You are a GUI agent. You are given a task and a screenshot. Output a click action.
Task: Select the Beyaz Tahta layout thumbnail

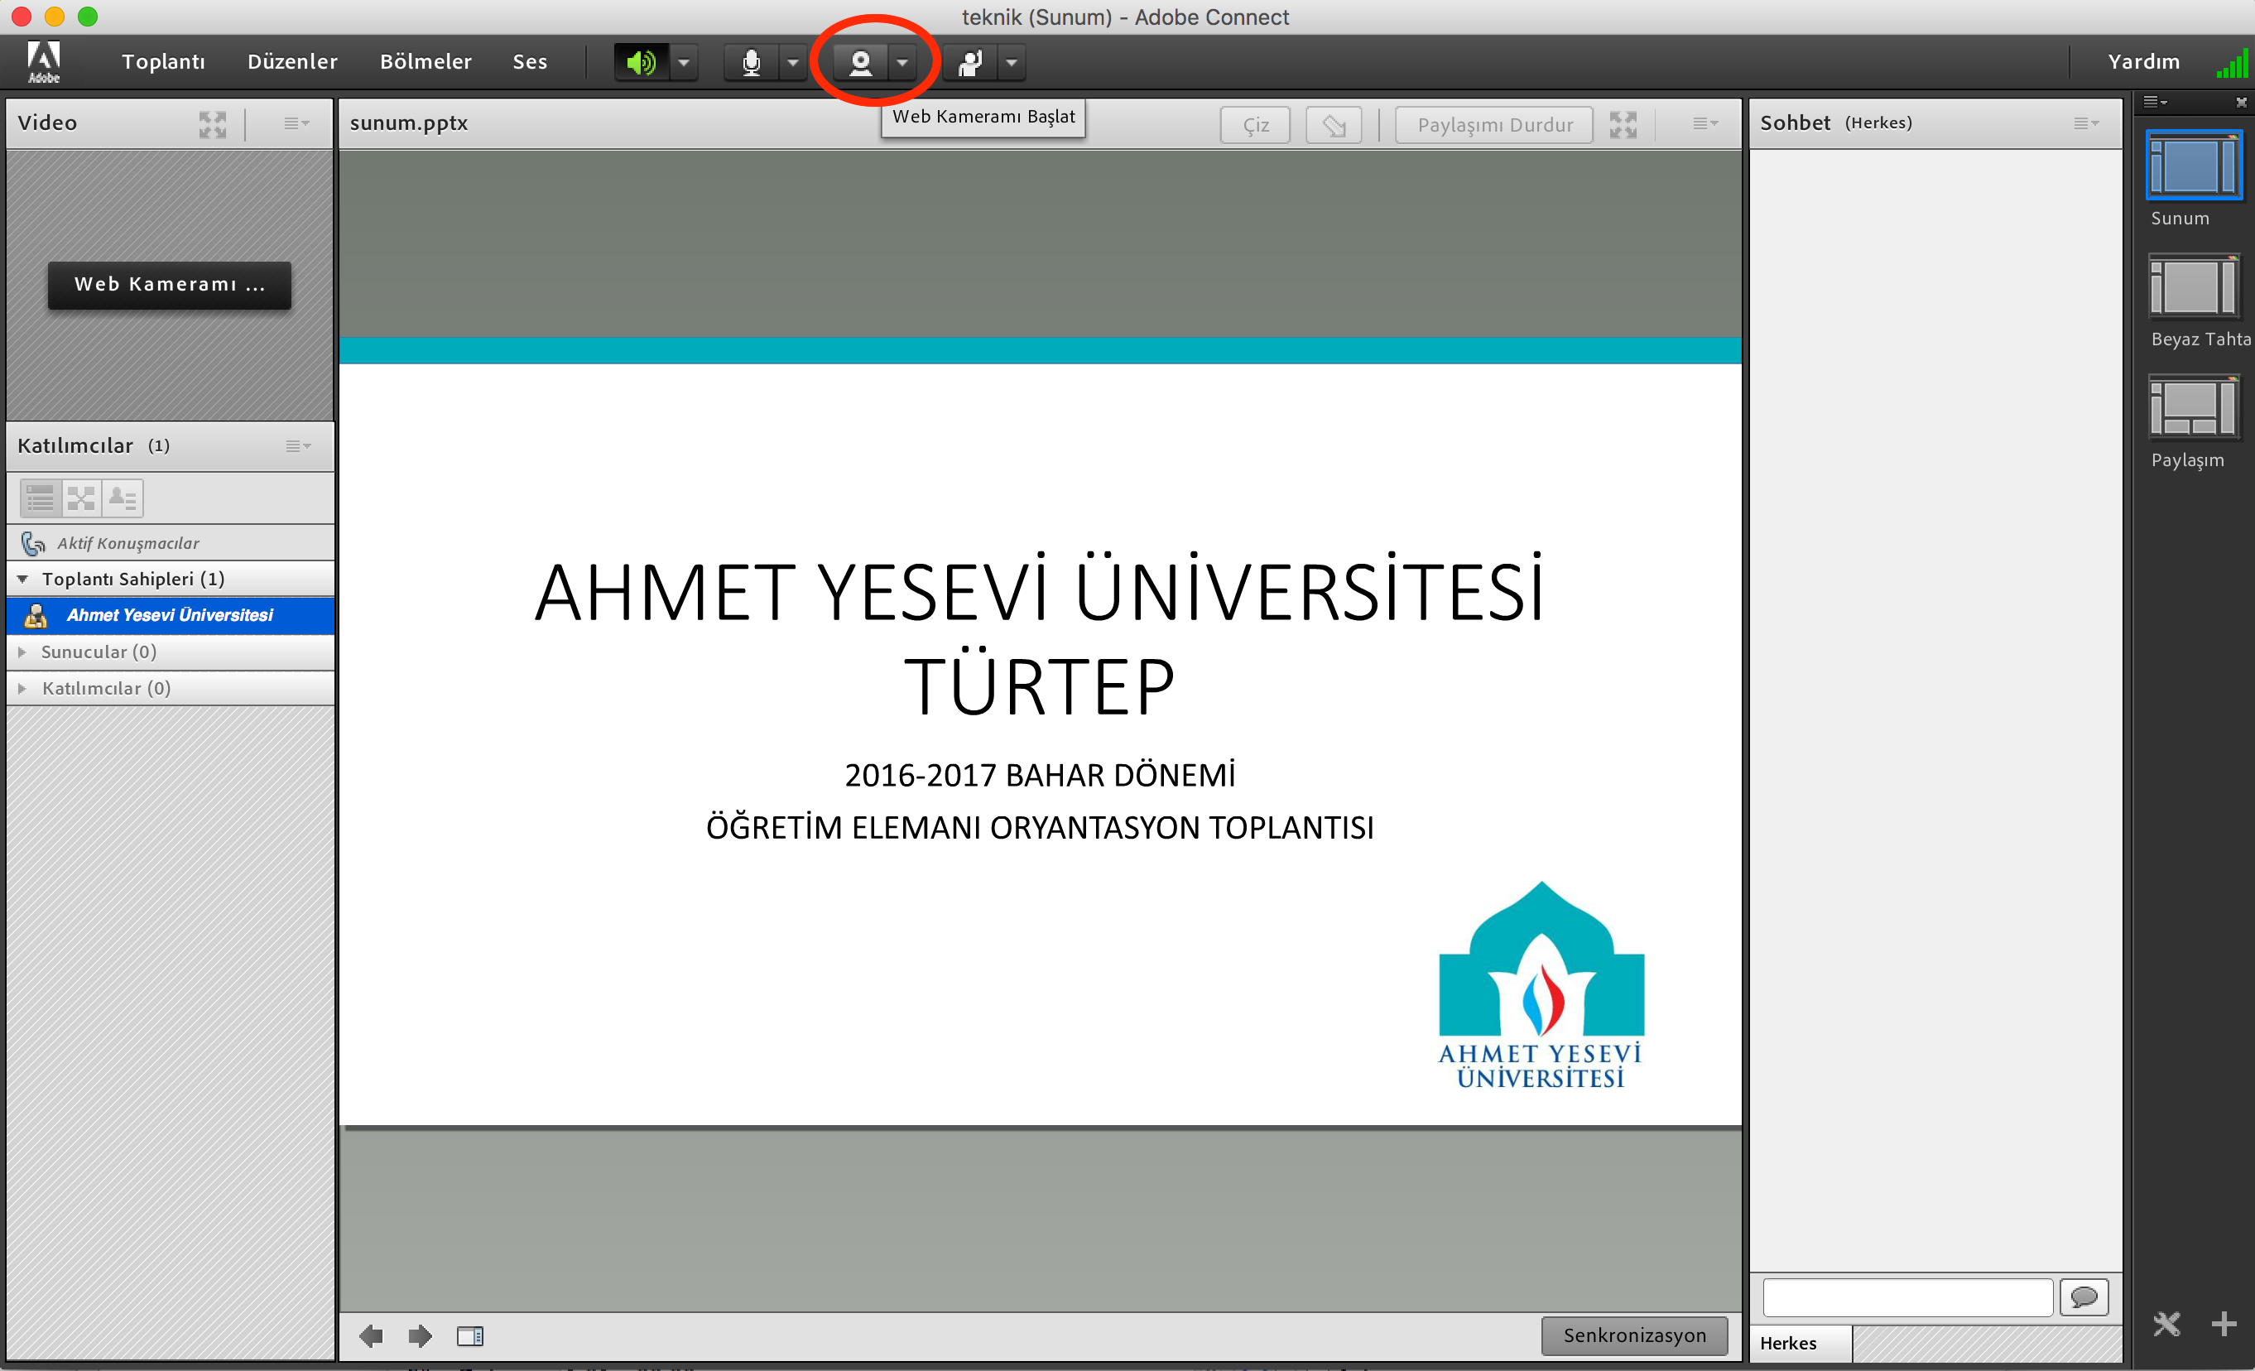[2194, 286]
